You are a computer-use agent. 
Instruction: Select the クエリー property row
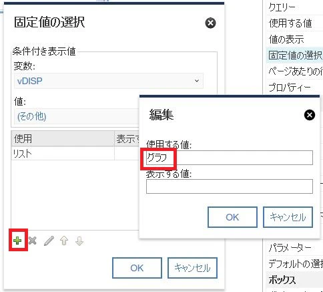click(x=295, y=7)
